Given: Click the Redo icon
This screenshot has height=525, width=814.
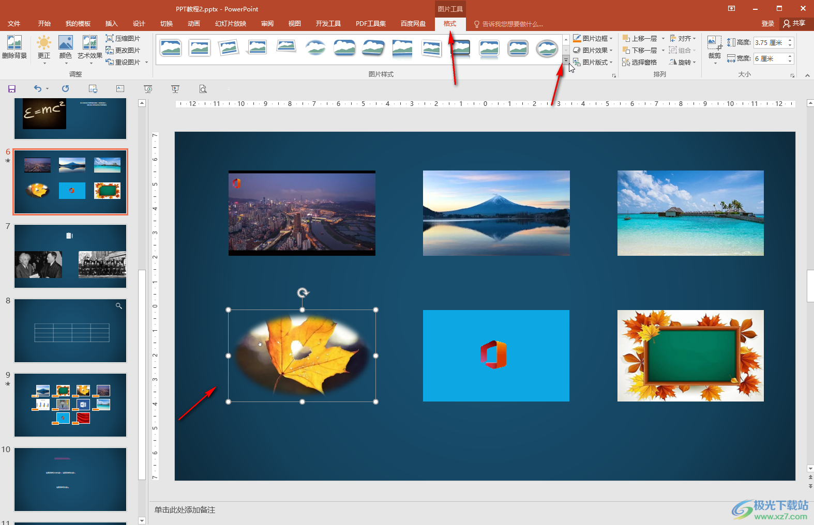Looking at the screenshot, I should pos(65,89).
